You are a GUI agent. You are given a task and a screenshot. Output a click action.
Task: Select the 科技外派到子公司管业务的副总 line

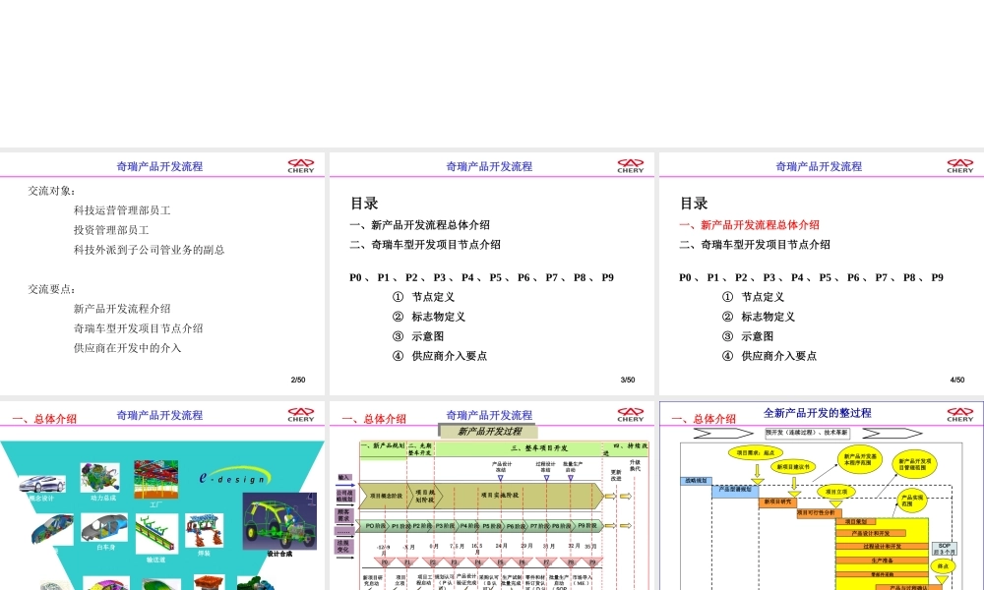(x=149, y=250)
